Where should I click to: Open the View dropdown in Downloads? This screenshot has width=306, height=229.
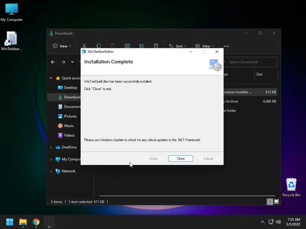point(204,46)
